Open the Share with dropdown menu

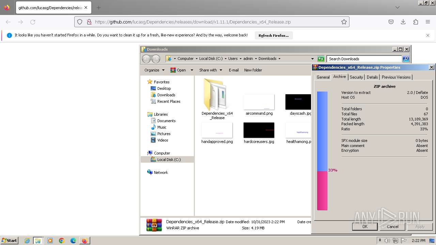211,70
